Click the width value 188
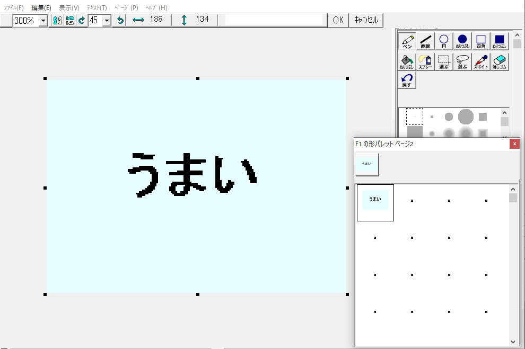This screenshot has height=349, width=525. click(156, 19)
